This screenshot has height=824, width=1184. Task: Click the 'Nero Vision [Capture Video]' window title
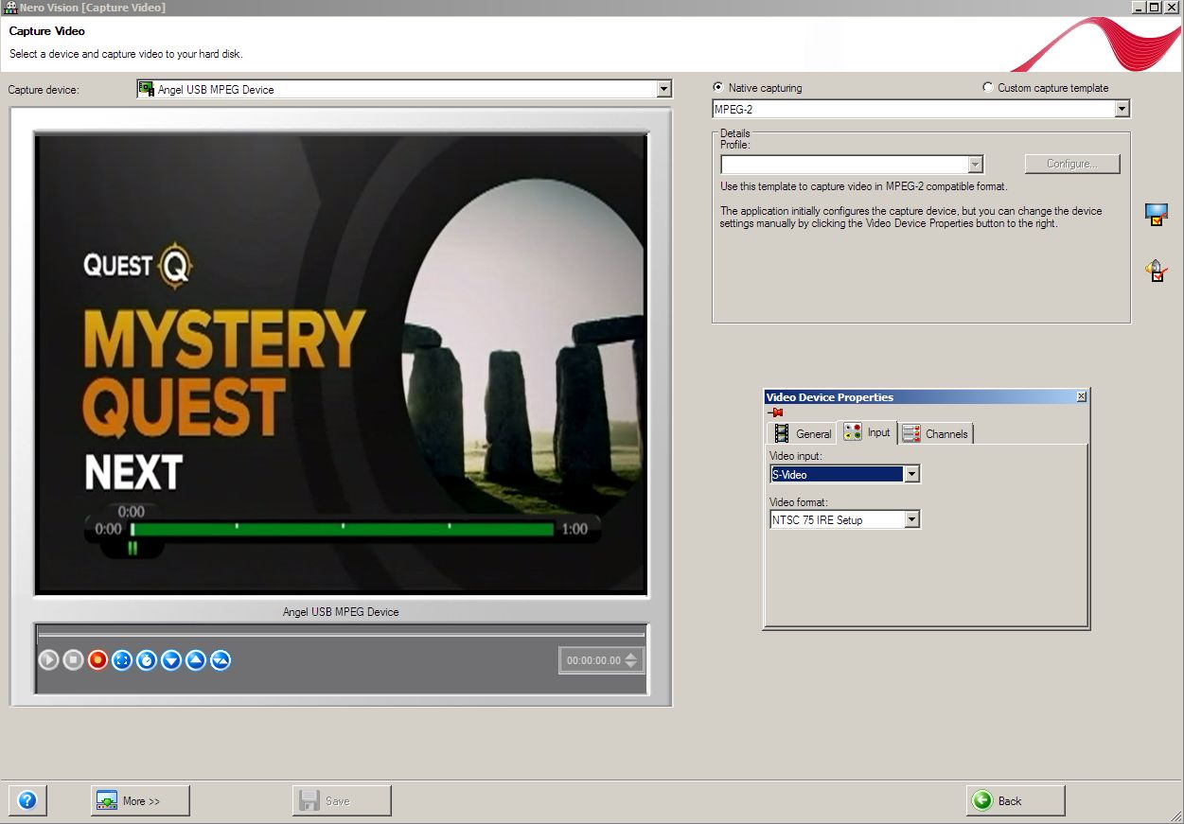pos(92,8)
